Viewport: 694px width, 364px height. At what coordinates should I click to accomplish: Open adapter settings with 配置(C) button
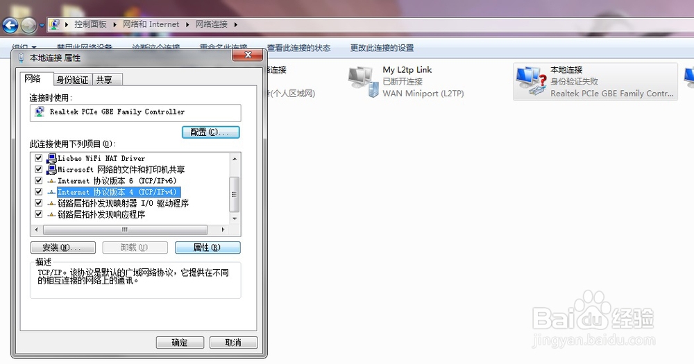(x=211, y=132)
